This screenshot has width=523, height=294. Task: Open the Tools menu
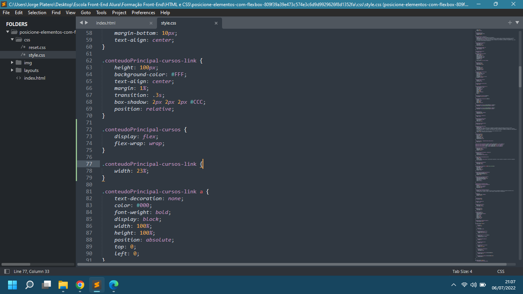[x=101, y=13]
